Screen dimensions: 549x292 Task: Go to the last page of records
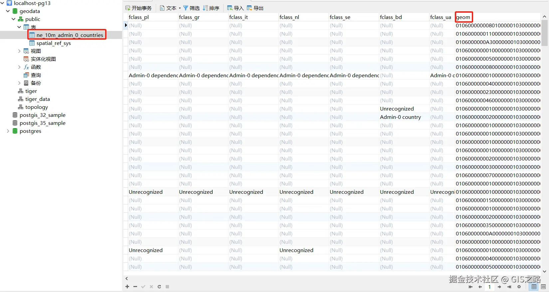[509, 287]
